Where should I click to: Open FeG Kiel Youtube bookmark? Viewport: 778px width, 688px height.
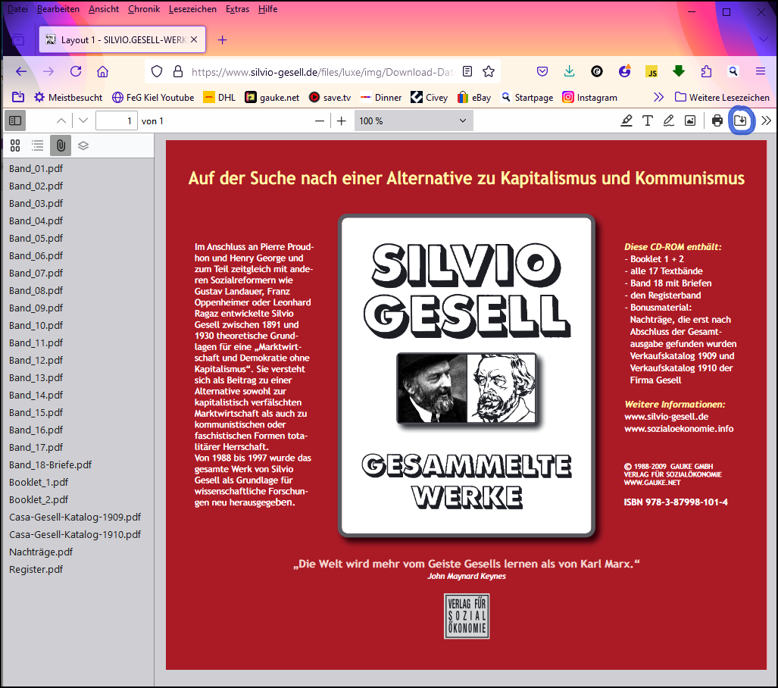[x=153, y=97]
